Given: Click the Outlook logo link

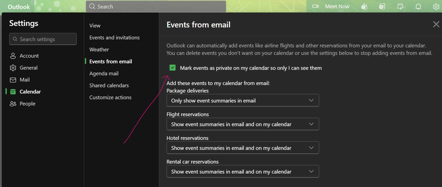Looking at the screenshot, I should (x=19, y=7).
